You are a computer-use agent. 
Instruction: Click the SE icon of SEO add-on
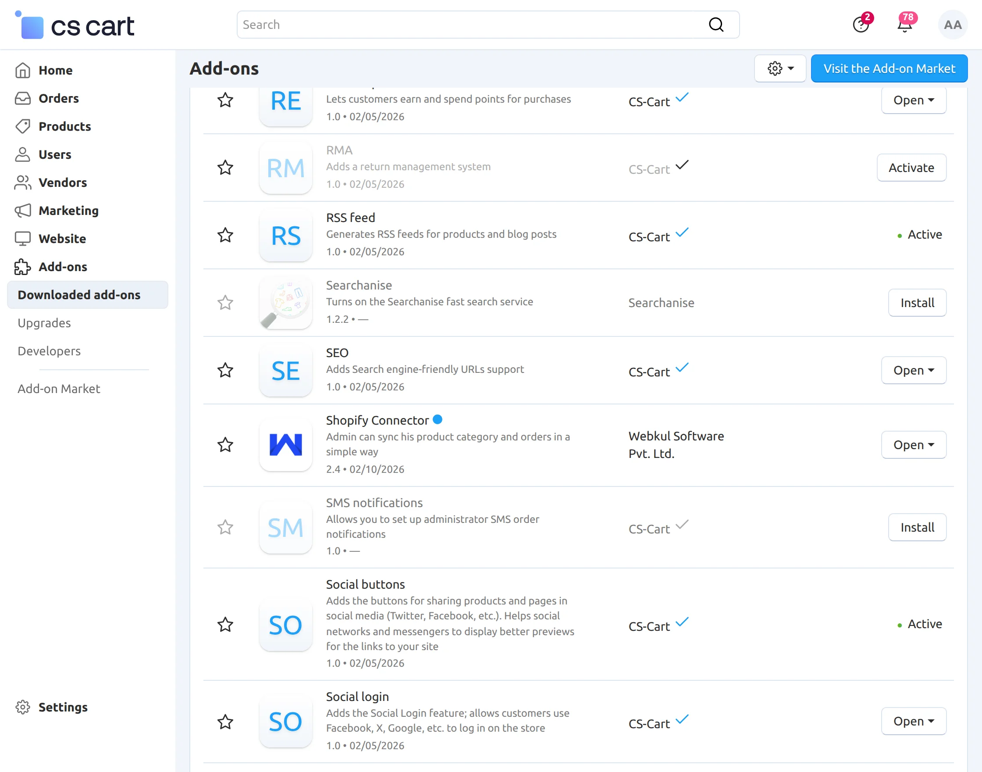(285, 371)
